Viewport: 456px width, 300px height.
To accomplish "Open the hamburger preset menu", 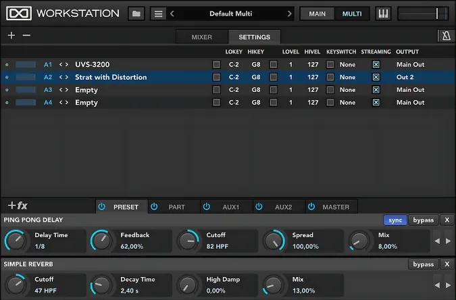I will click(158, 14).
